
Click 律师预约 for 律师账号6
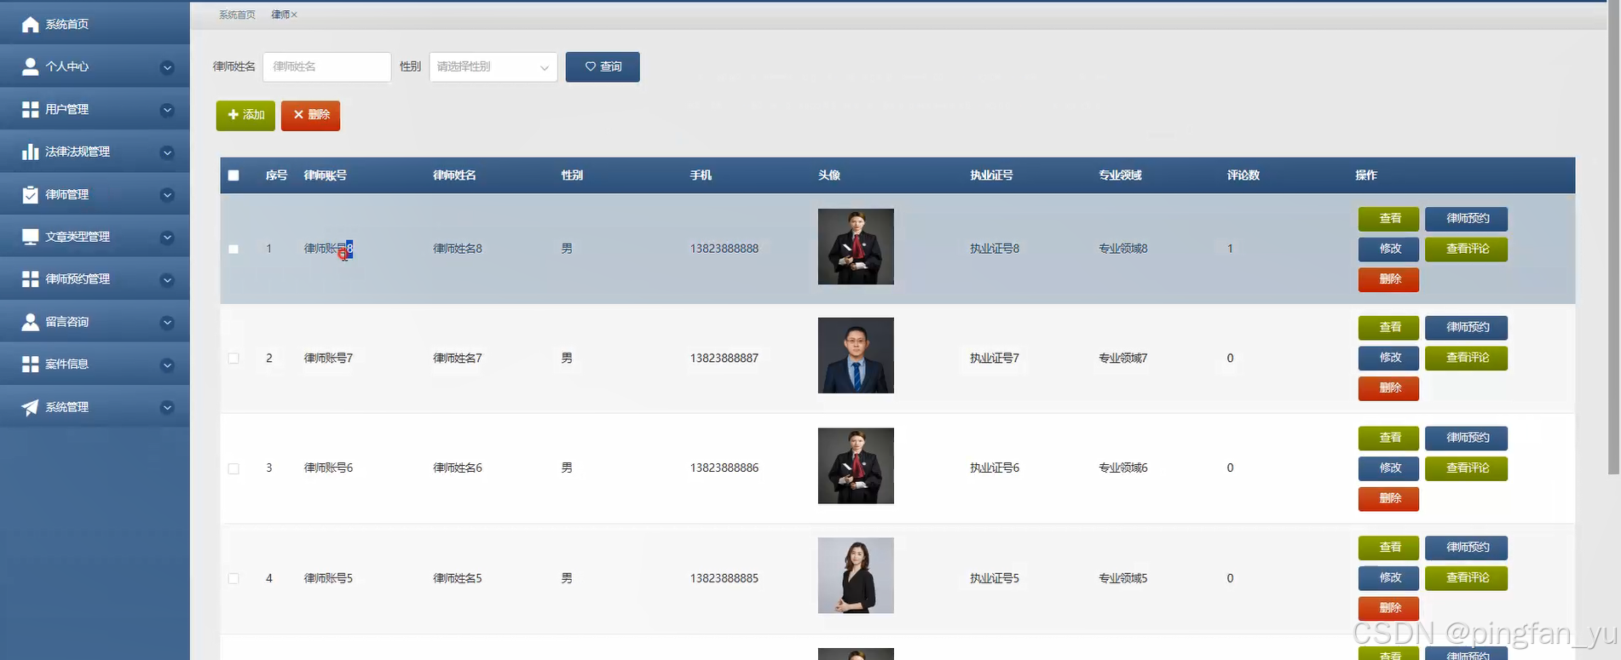pyautogui.click(x=1466, y=438)
